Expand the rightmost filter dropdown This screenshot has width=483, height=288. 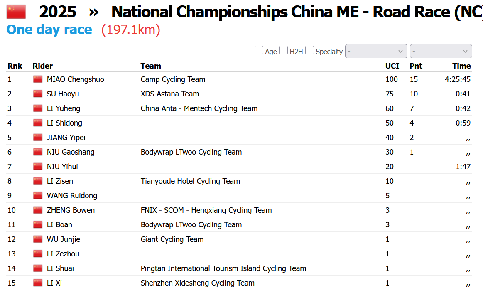coord(441,51)
